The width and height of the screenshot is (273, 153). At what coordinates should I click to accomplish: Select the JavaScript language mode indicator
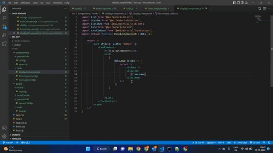241,143
